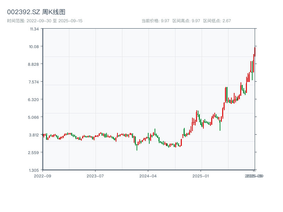Screen dimensions: 283x212
Task: Click the 当前价格: 9.97 label
Action: pos(155,21)
